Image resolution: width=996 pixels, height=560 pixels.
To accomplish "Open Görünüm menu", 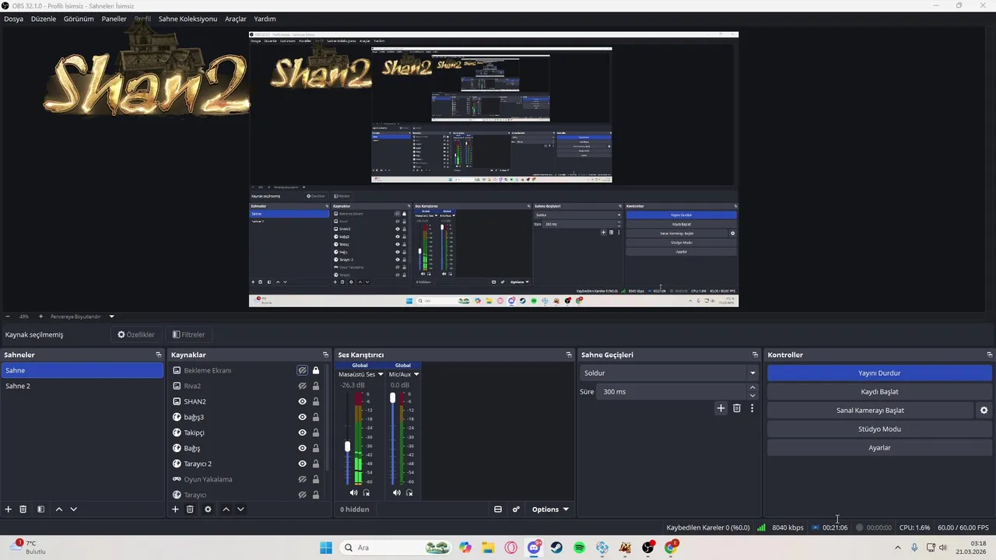I will (x=79, y=19).
